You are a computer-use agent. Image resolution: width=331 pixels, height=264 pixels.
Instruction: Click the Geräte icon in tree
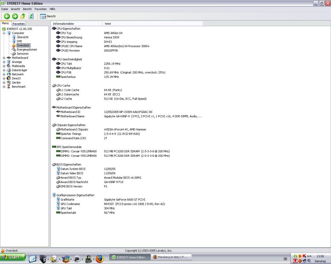(9, 82)
